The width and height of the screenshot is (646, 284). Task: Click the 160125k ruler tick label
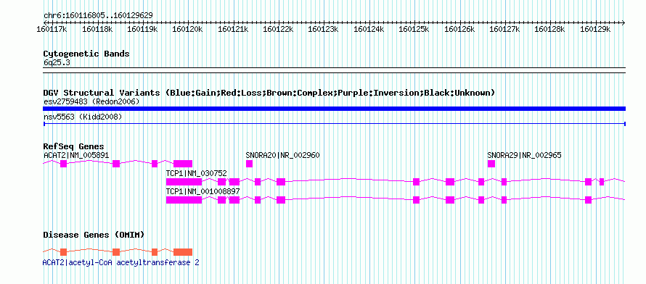(414, 30)
